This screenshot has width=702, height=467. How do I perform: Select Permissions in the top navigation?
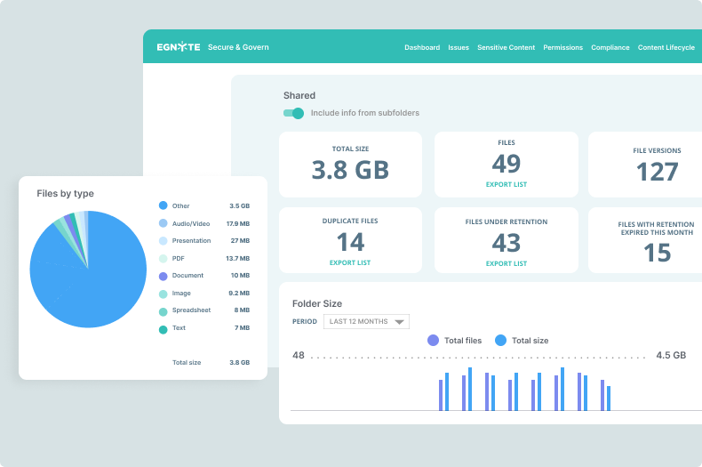point(562,47)
